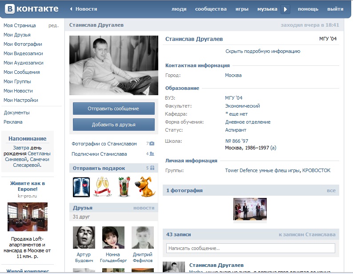Click the music play arrow button in header

pyautogui.click(x=286, y=9)
